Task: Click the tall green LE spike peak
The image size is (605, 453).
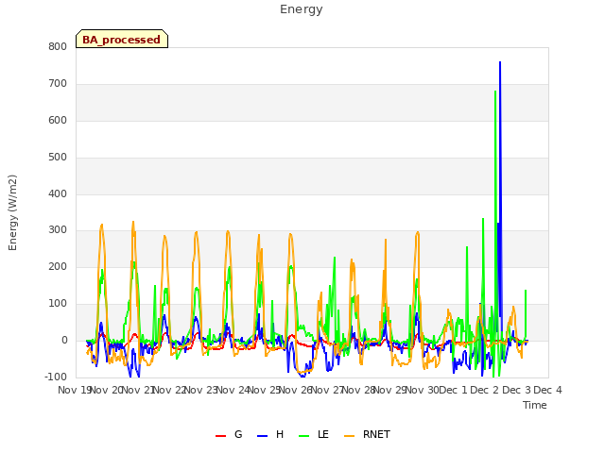Action: point(495,92)
